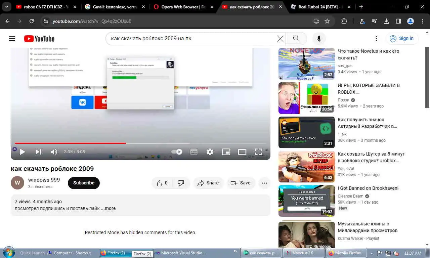This screenshot has height=258, width=430.
Task: Like the video with thumbs up
Action: click(162, 183)
